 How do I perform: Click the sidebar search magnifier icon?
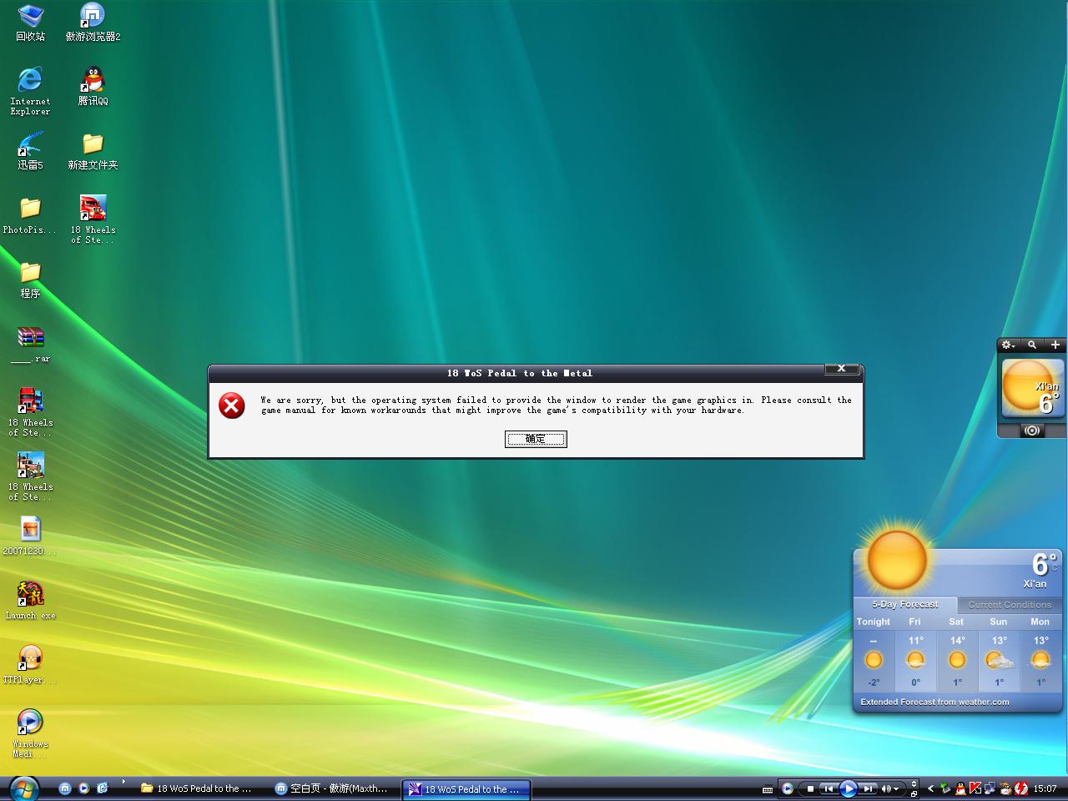pos(1032,345)
